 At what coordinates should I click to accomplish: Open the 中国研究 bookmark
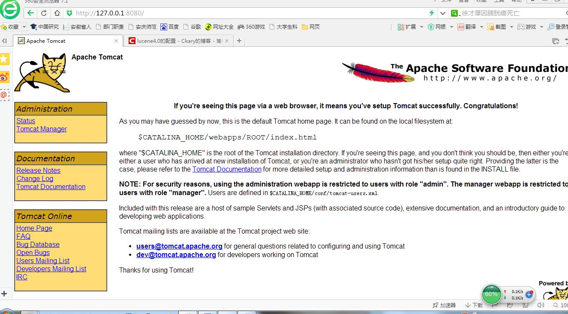(45, 27)
